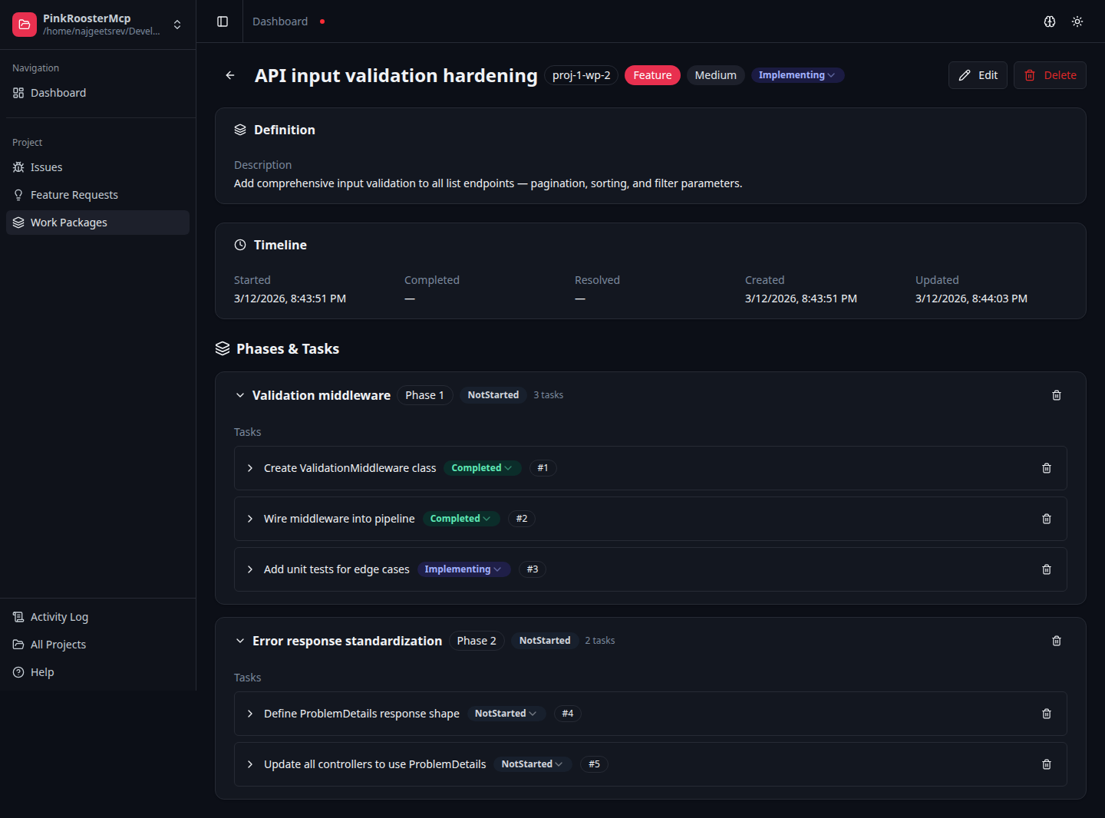Click the PinkRoosterMcp project folder icon
This screenshot has height=818, width=1105.
tap(25, 25)
